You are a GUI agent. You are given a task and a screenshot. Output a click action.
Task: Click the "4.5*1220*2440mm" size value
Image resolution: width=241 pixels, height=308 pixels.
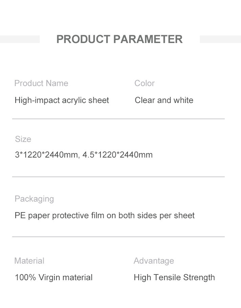[x=117, y=155]
